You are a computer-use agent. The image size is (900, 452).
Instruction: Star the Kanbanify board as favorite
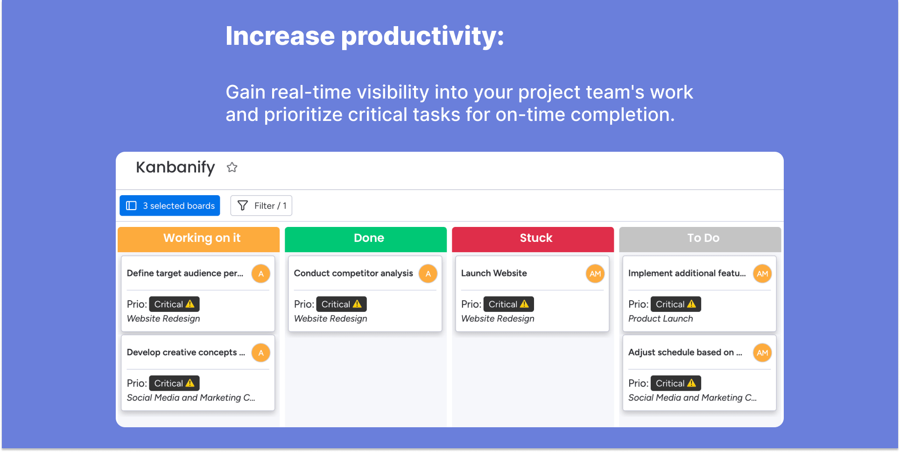(232, 167)
